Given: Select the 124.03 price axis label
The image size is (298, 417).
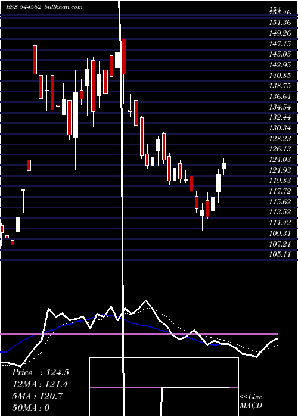Looking at the screenshot, I should coord(280,160).
